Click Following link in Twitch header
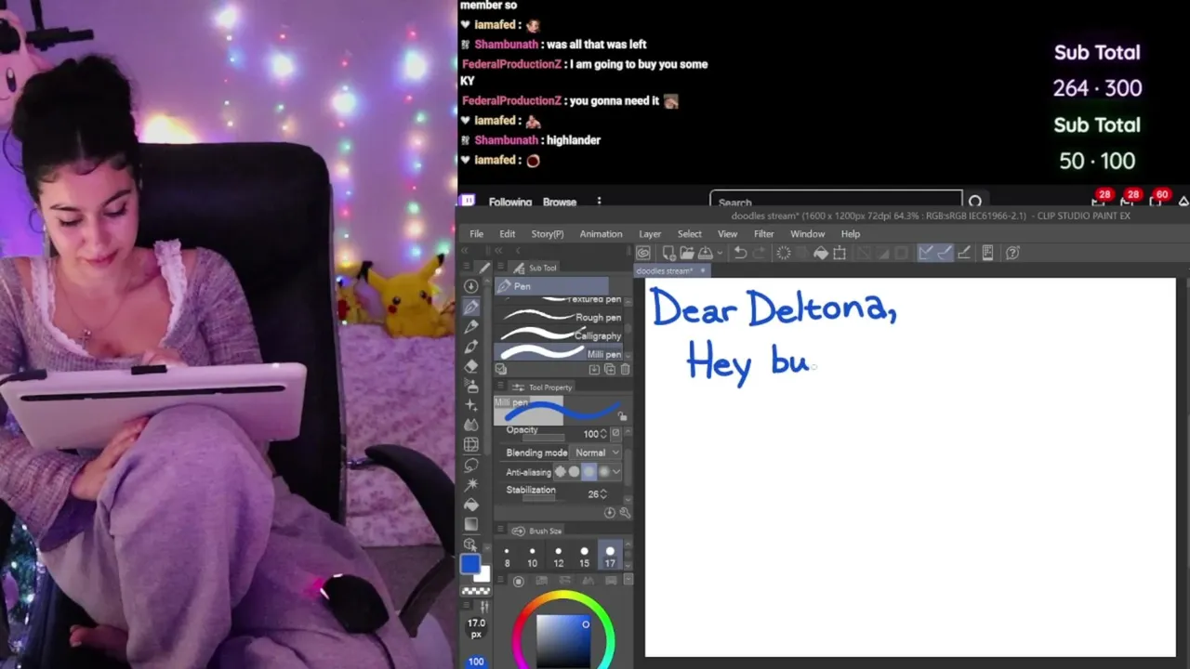 tap(510, 202)
